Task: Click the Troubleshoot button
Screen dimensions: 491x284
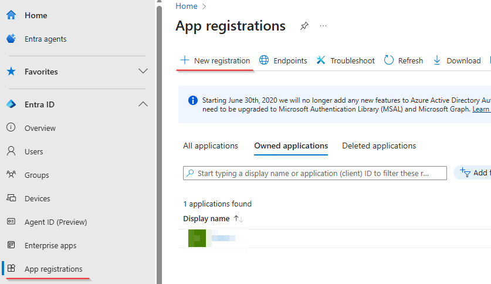Action: 346,60
